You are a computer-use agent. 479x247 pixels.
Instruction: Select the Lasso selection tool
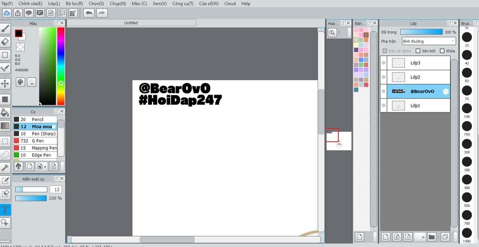click(x=5, y=154)
